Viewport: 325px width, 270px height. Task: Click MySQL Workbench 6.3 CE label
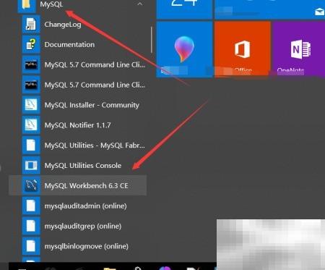tap(86, 186)
